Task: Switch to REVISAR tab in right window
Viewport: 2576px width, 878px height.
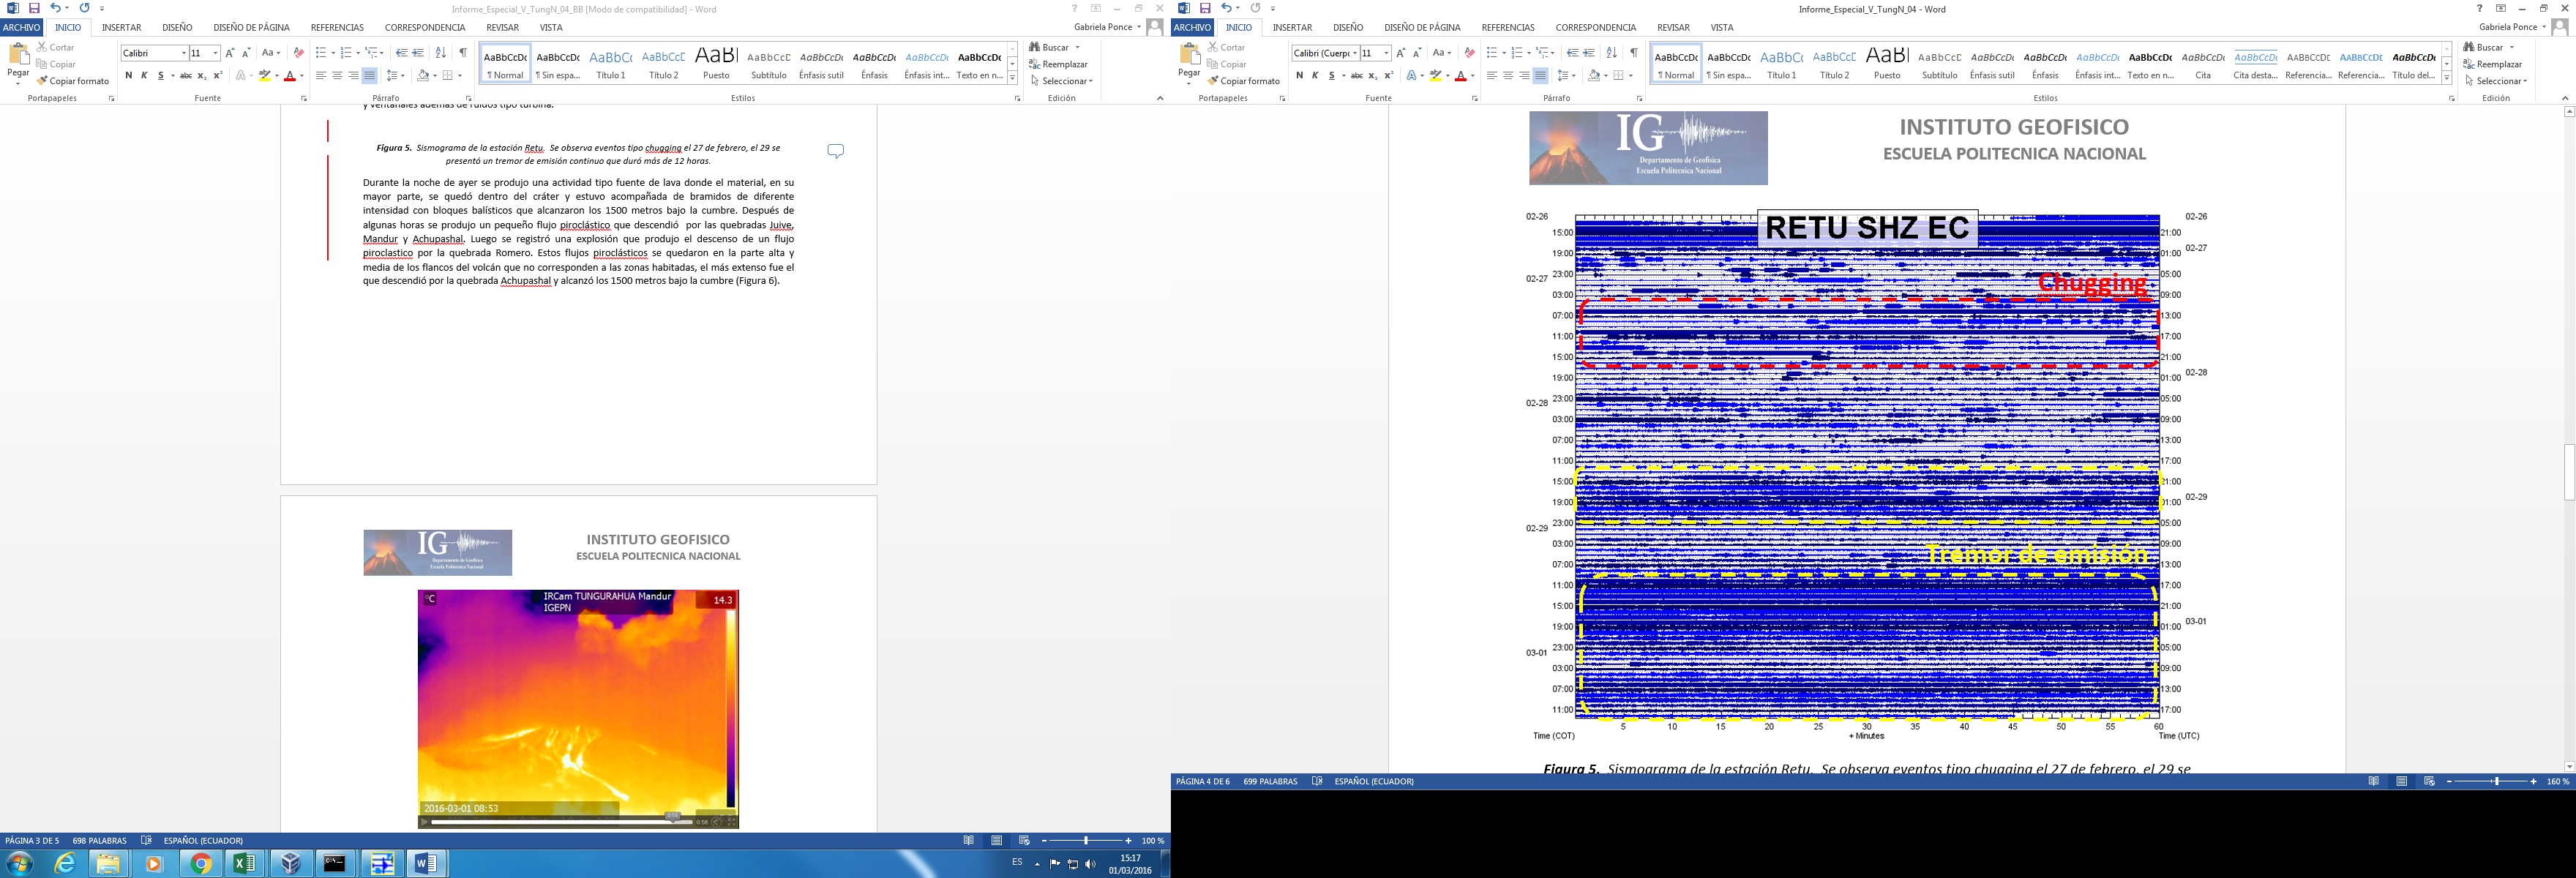Action: click(1673, 28)
